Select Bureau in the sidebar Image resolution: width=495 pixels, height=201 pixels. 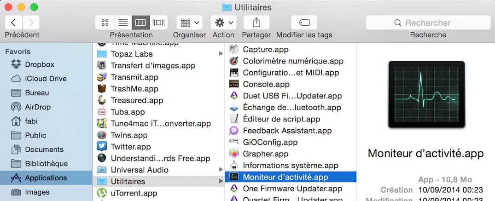click(46, 93)
